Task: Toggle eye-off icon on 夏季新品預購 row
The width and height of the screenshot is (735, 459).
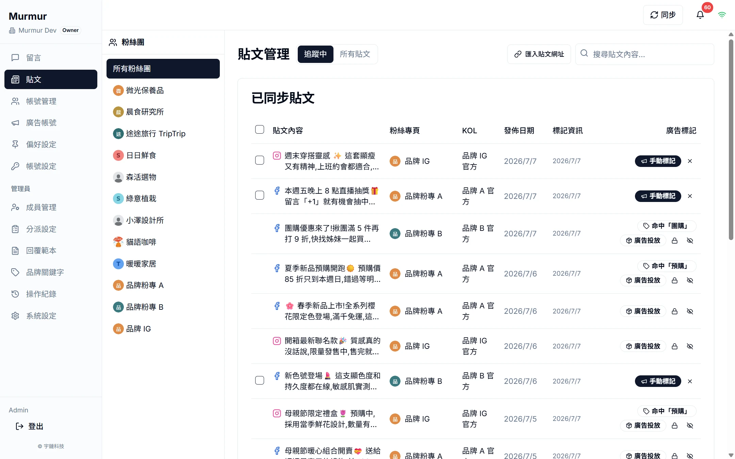Action: coord(690,280)
